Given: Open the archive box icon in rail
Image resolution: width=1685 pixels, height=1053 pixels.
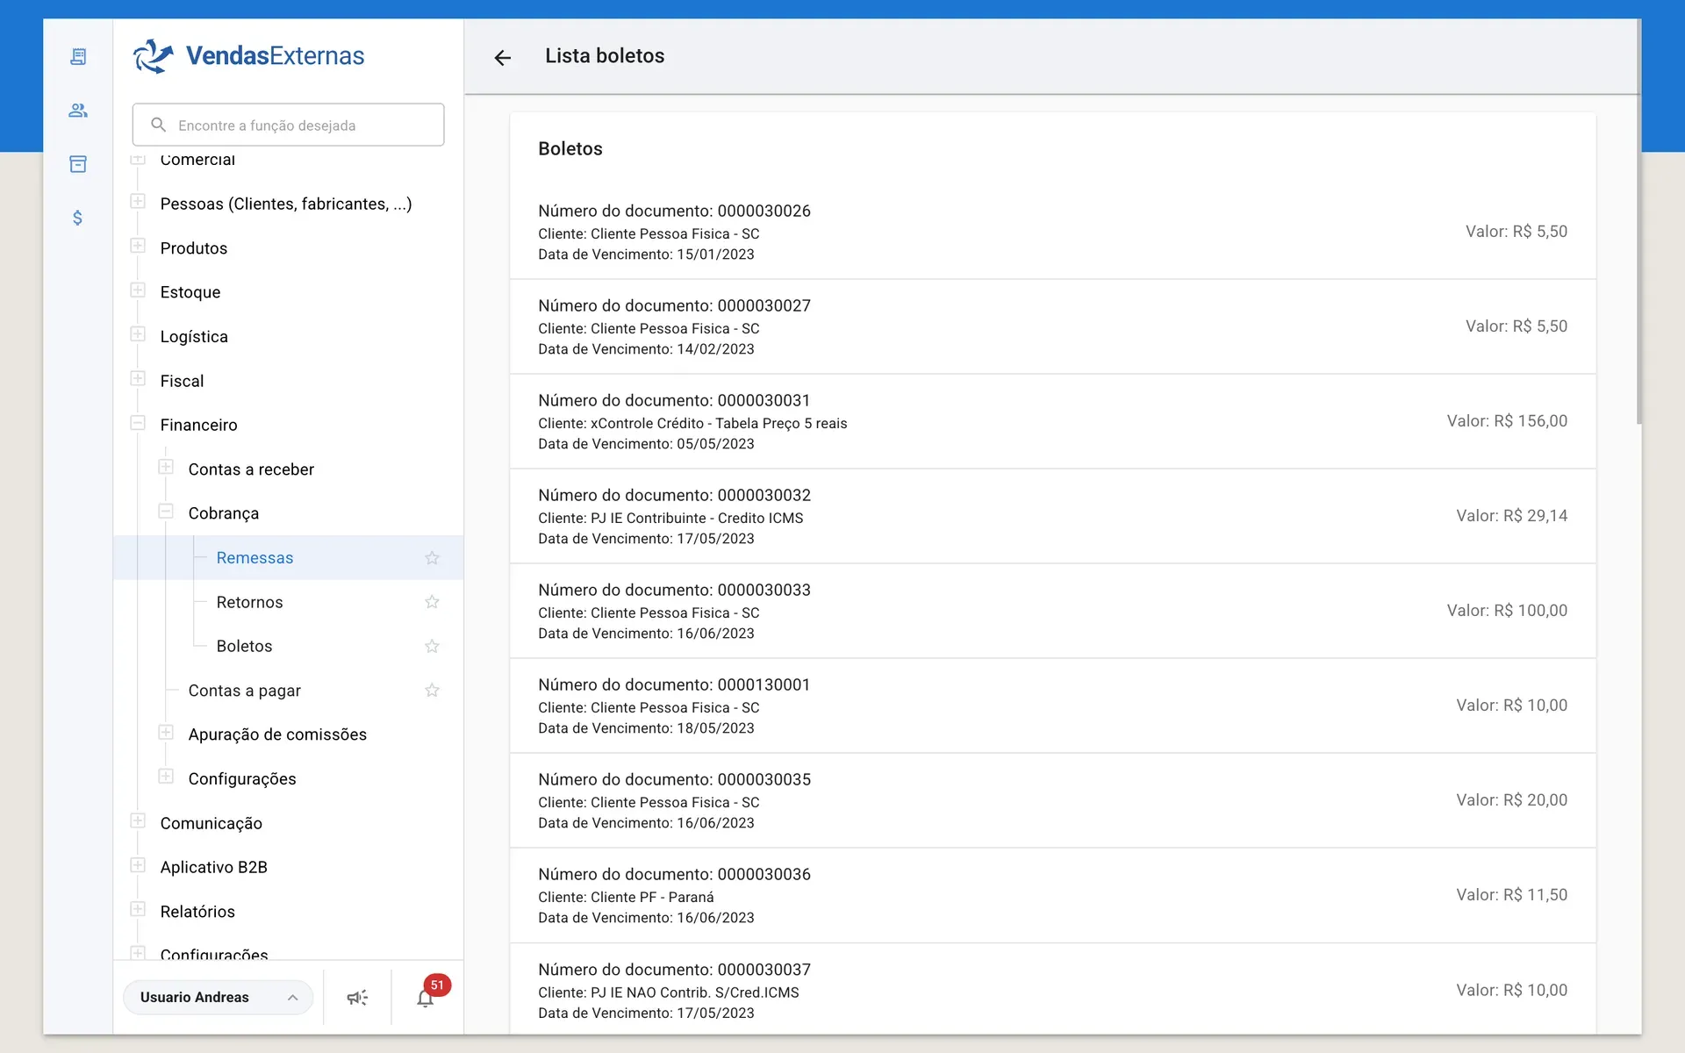Looking at the screenshot, I should (78, 164).
